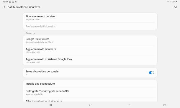The width and height of the screenshot is (180, 108).
Task: Open Preferenze dati biometrici
Action: [90, 26]
